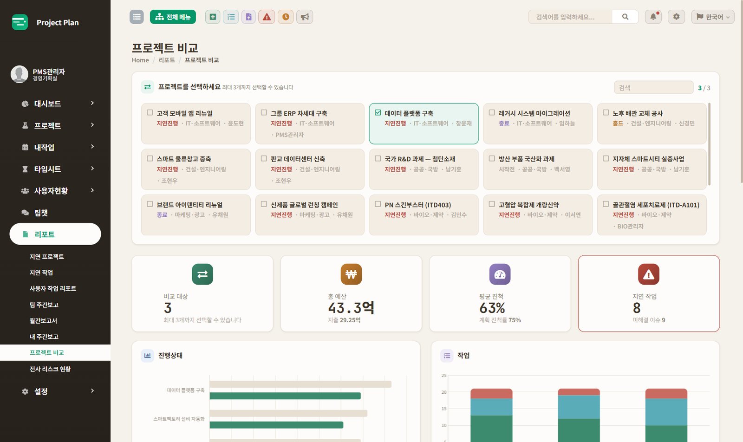Click the project search 검색 field
This screenshot has height=442, width=743.
coord(653,87)
